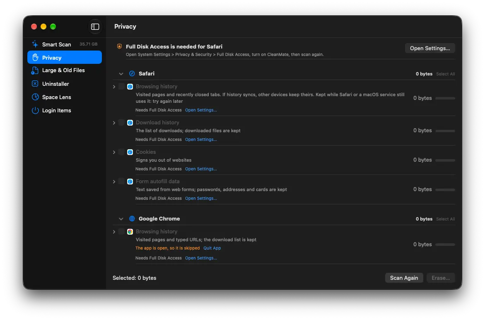The width and height of the screenshot is (485, 320).
Task: Go to Large & Old Files
Action: [x=64, y=70]
